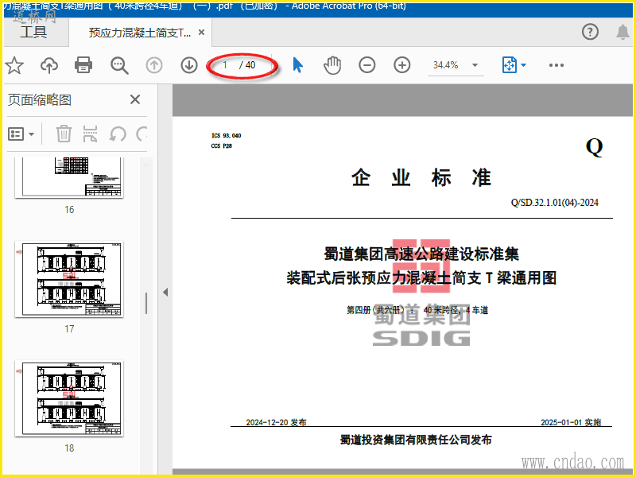Screen dimensions: 636x477
Task: Print the document with printer icon
Action: [83, 65]
